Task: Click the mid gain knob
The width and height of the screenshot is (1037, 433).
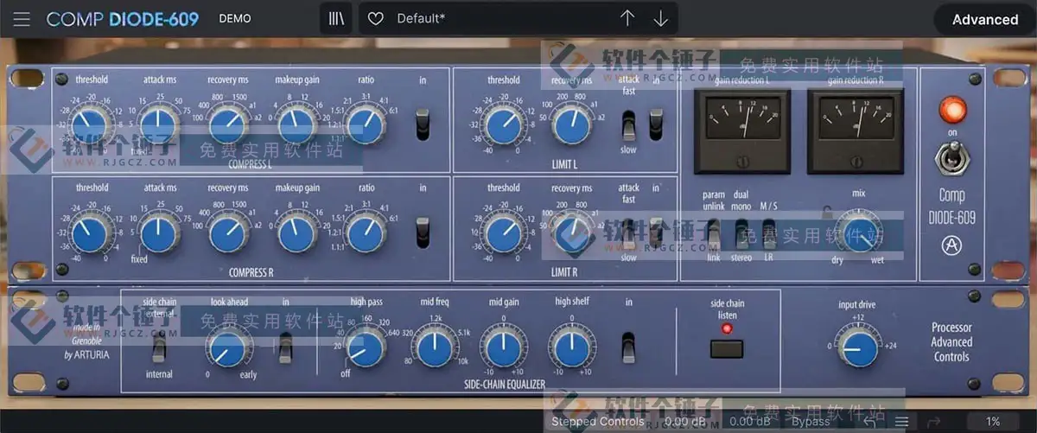Action: [503, 347]
